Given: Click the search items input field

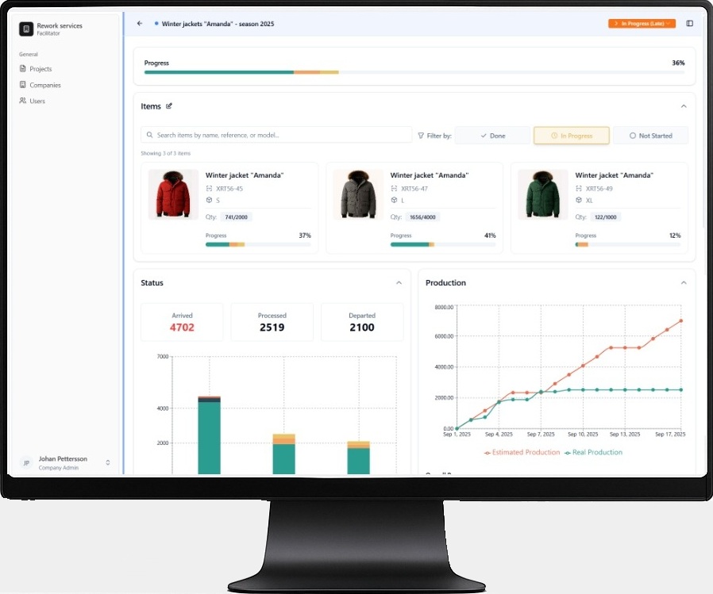Looking at the screenshot, I should [276, 136].
